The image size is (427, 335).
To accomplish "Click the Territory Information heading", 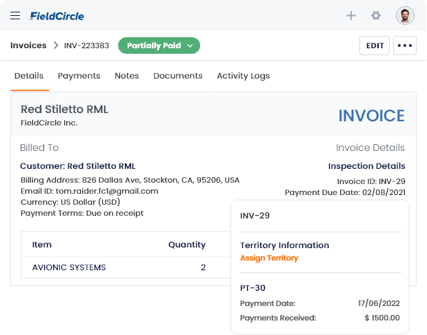I will [285, 245].
